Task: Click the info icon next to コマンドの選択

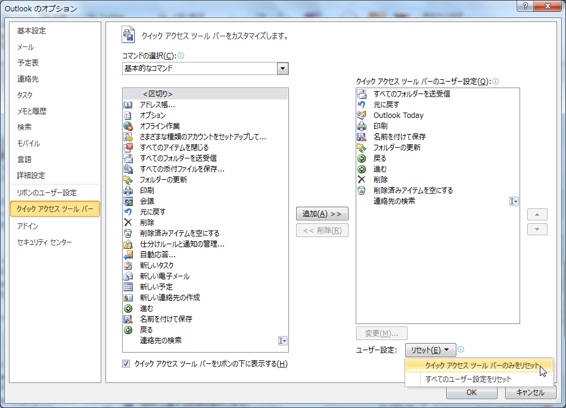Action: [181, 55]
